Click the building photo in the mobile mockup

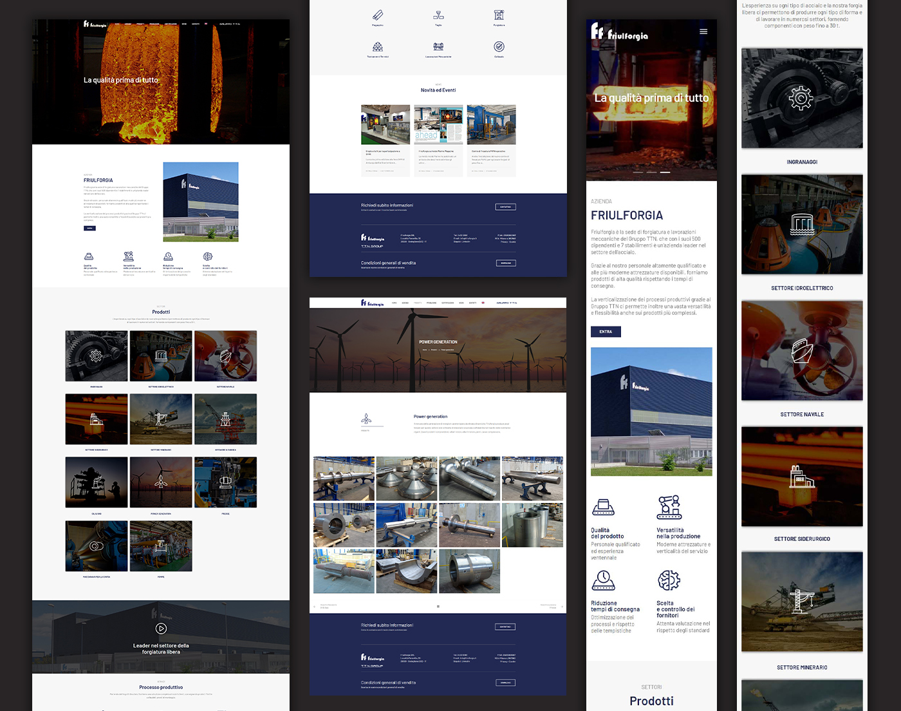(651, 412)
